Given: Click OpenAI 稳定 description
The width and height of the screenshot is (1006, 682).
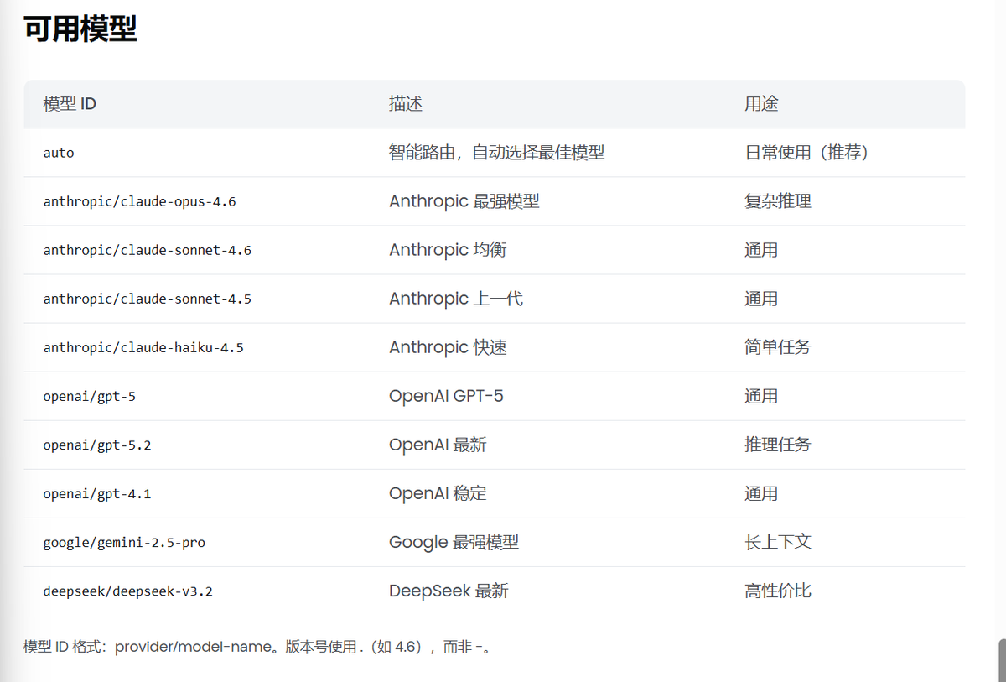Looking at the screenshot, I should [x=438, y=493].
